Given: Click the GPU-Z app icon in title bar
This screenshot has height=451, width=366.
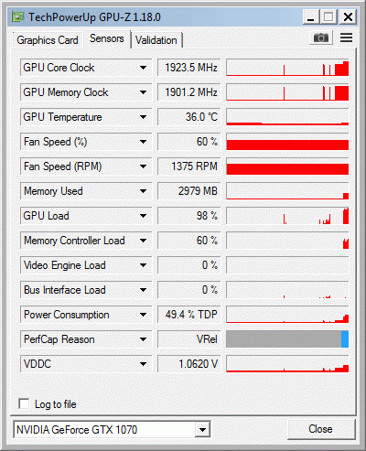Looking at the screenshot, I should [x=17, y=16].
